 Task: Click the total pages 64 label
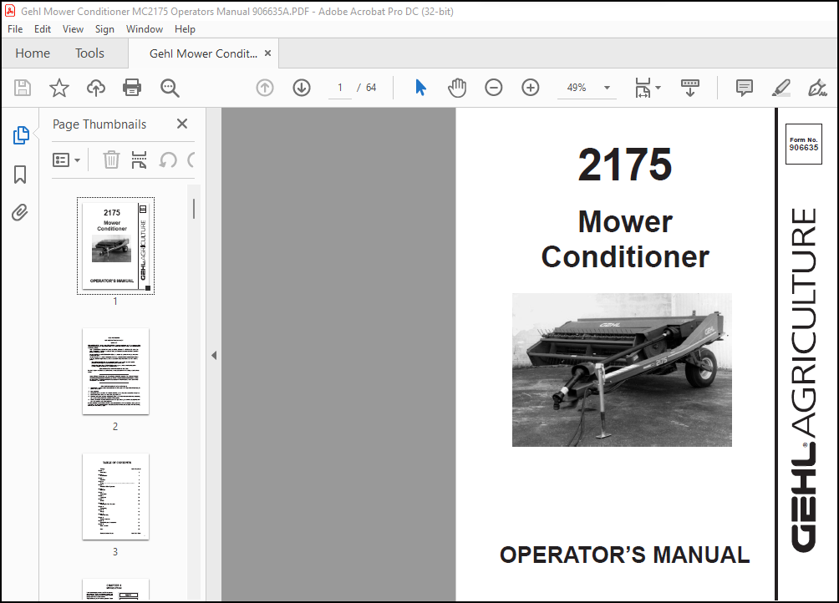[371, 88]
